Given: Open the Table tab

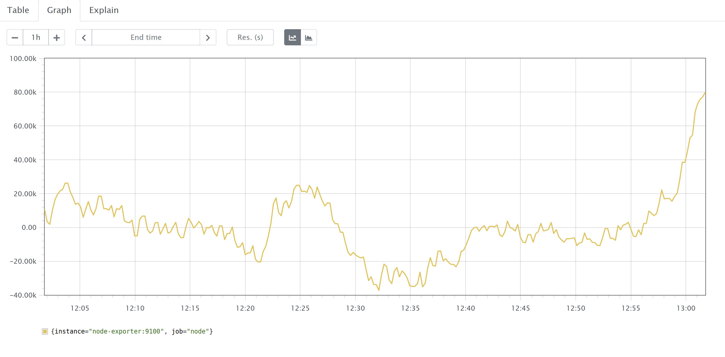Looking at the screenshot, I should coord(18,10).
